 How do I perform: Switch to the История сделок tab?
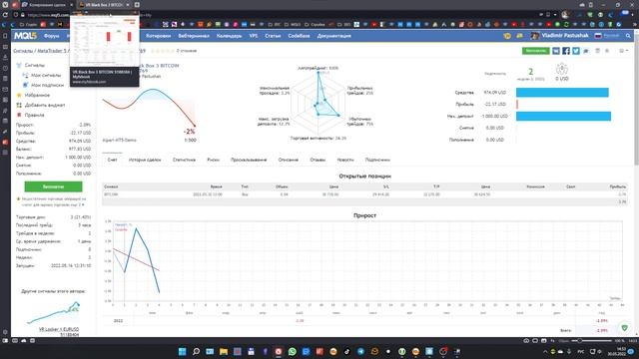point(145,160)
